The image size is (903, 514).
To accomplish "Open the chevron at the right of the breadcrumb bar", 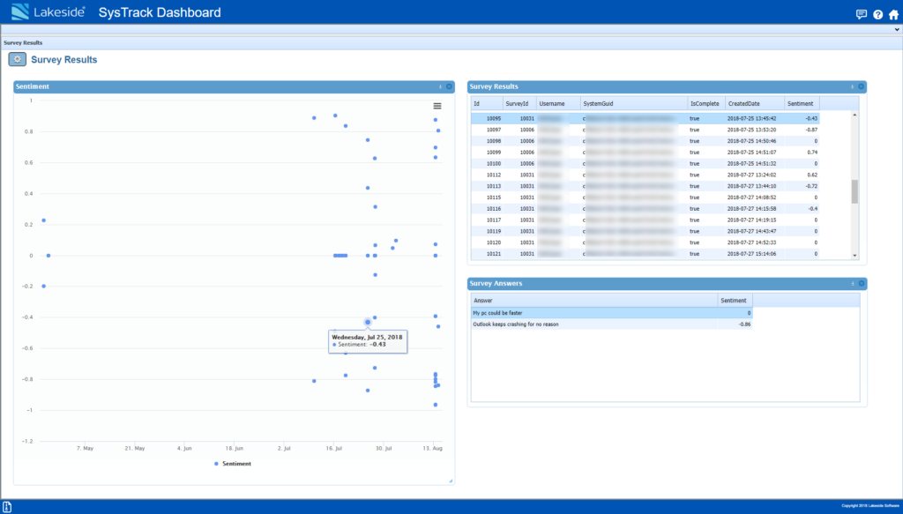I will [896, 29].
